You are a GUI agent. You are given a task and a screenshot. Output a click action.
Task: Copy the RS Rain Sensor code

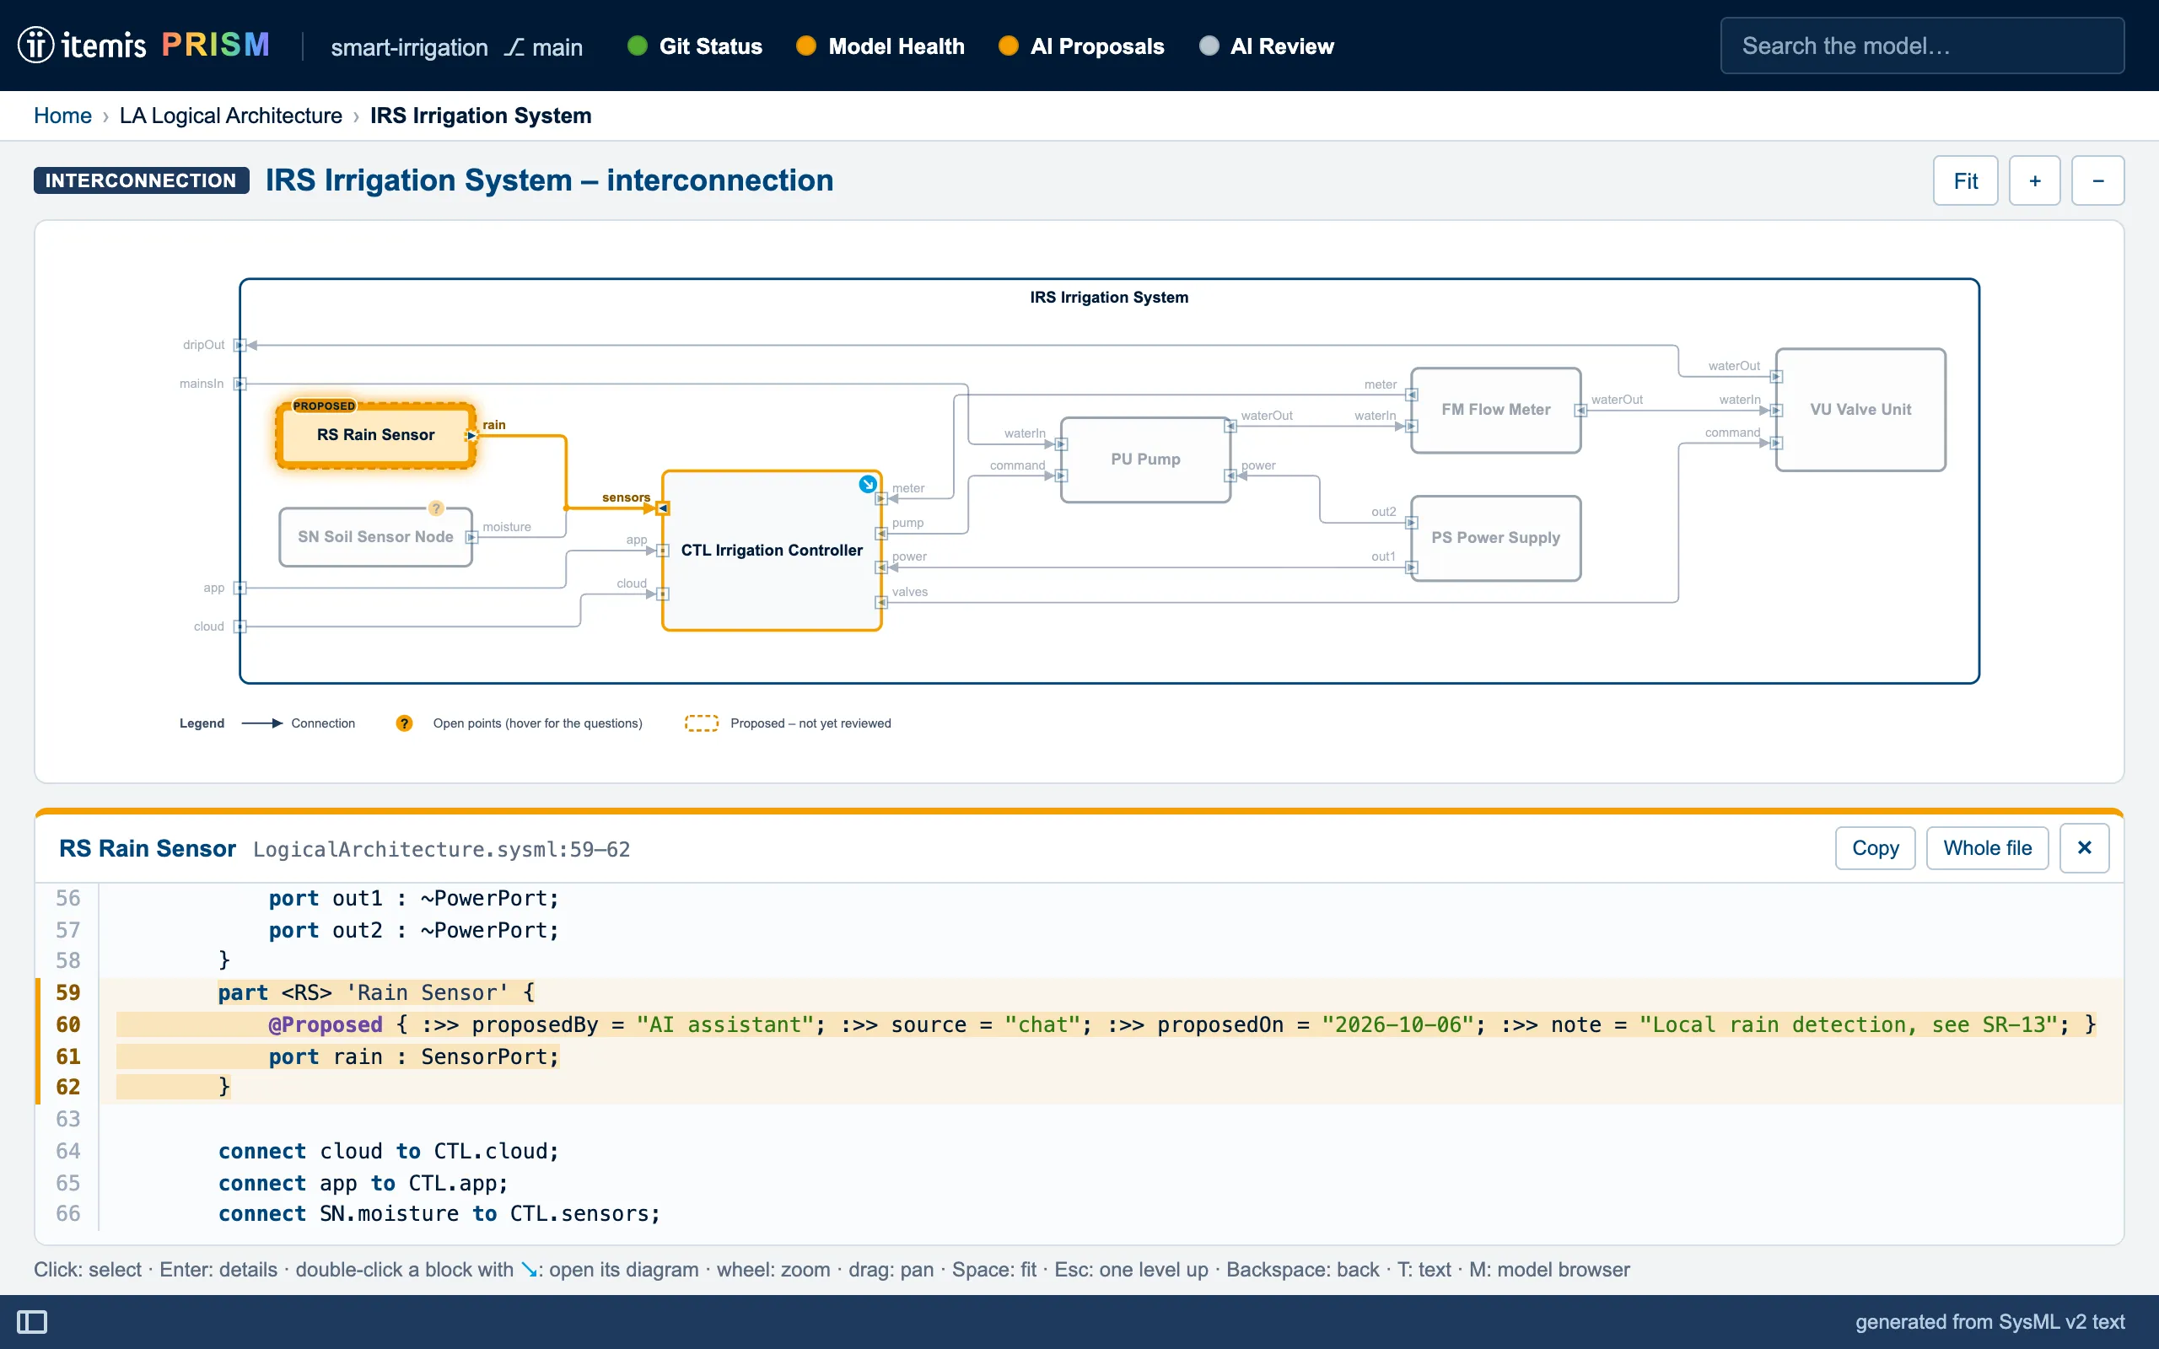coord(1876,847)
